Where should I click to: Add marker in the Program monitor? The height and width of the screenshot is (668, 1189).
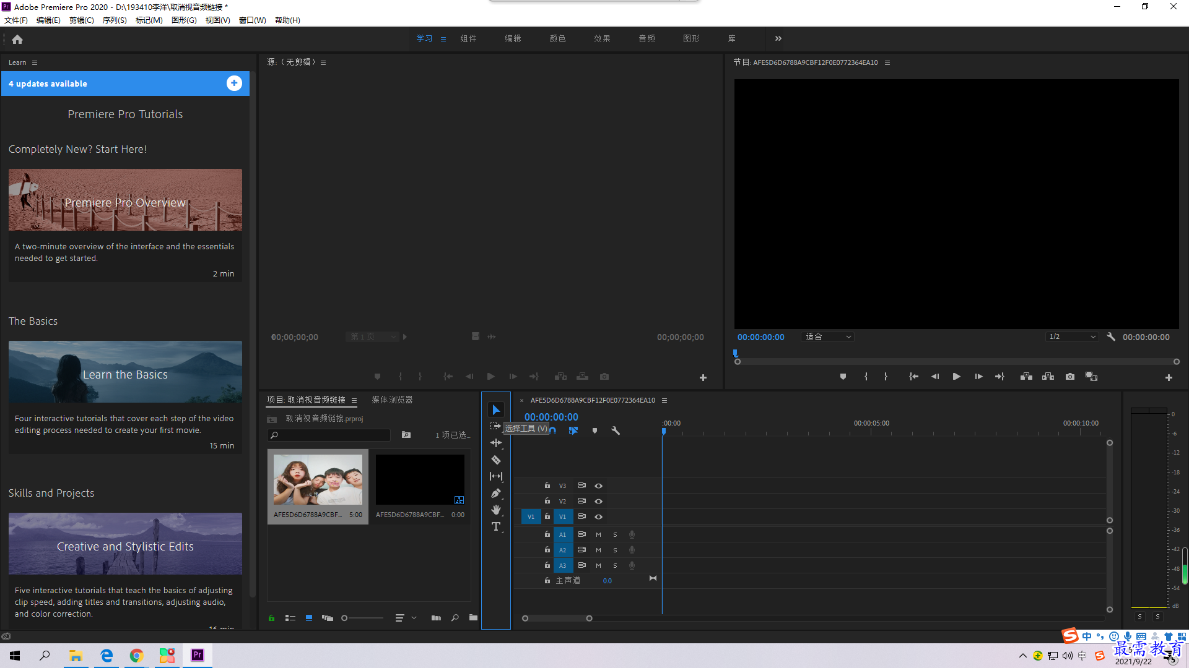[x=843, y=377]
